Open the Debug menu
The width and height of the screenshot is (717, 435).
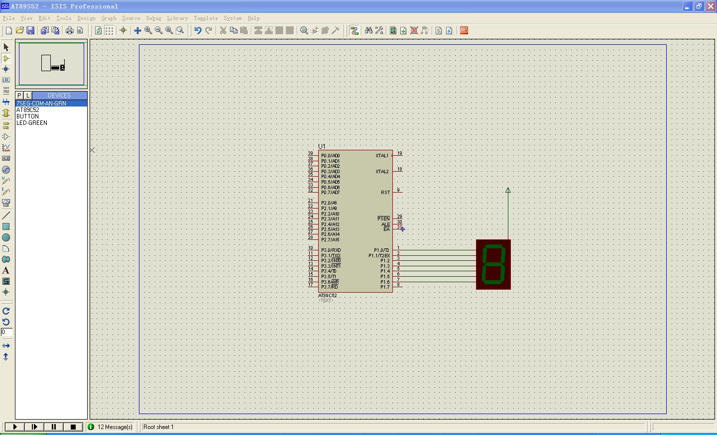(x=153, y=18)
